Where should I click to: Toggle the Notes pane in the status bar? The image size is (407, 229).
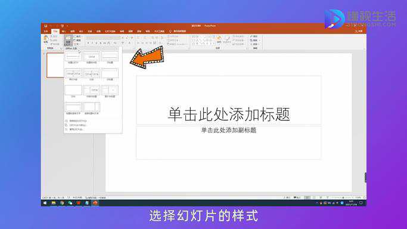287,197
